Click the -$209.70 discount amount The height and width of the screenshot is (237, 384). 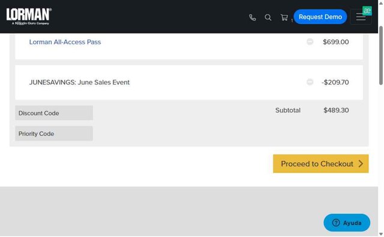click(x=335, y=83)
